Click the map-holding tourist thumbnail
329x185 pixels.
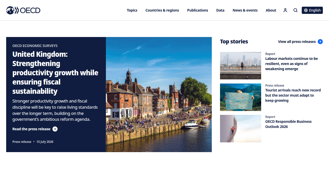point(241,97)
